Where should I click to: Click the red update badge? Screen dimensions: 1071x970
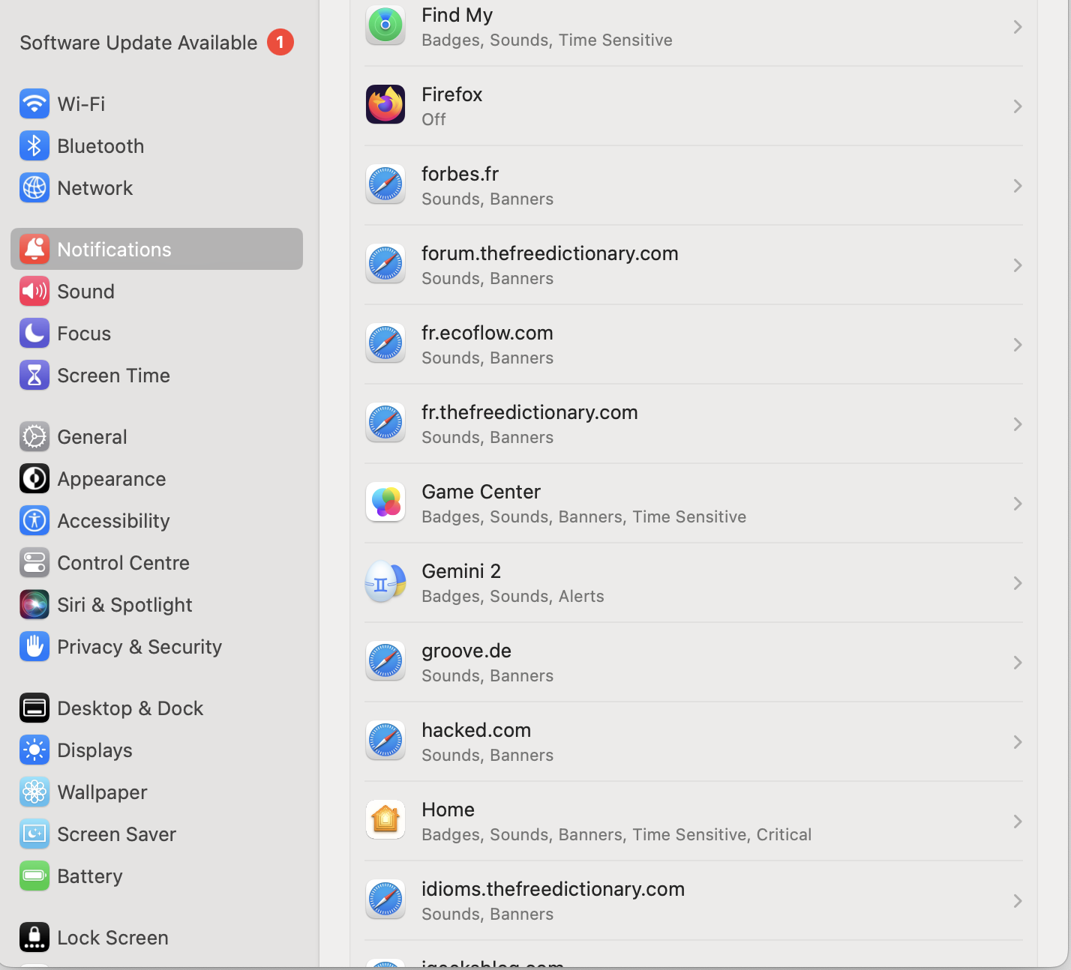pyautogui.click(x=280, y=42)
